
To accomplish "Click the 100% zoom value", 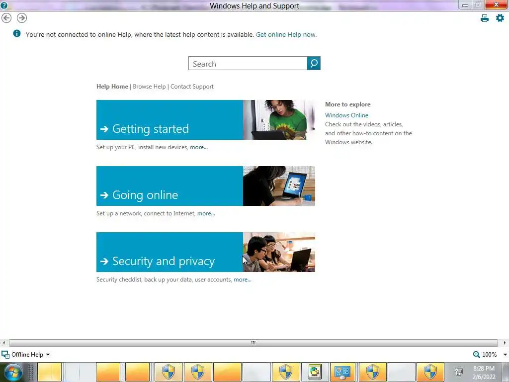I will coord(489,354).
